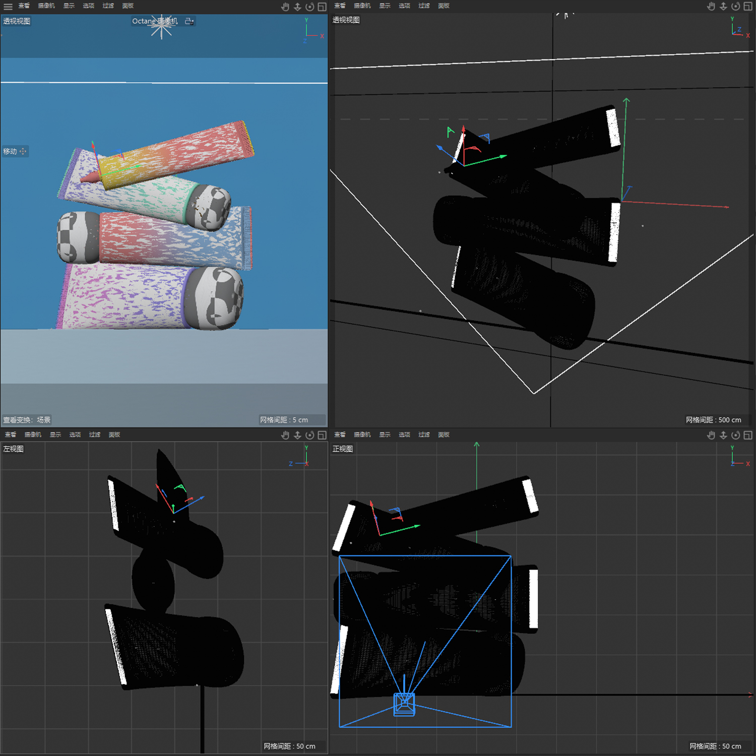Open 显示 menu in Octane camera viewport
756x756 pixels.
coord(69,6)
